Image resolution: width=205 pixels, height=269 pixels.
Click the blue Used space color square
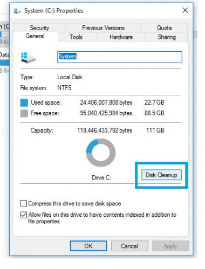(24, 103)
